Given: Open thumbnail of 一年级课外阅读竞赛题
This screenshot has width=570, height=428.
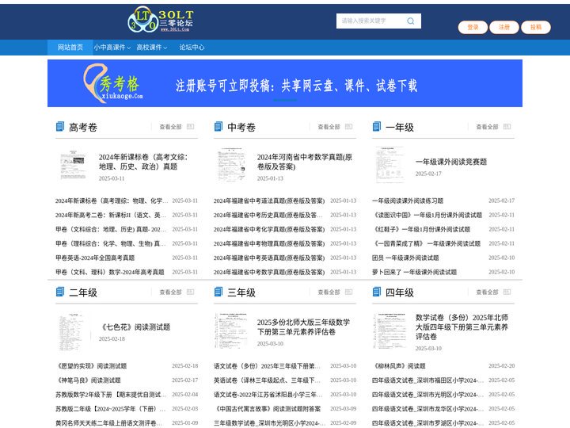Looking at the screenshot, I should [x=389, y=165].
